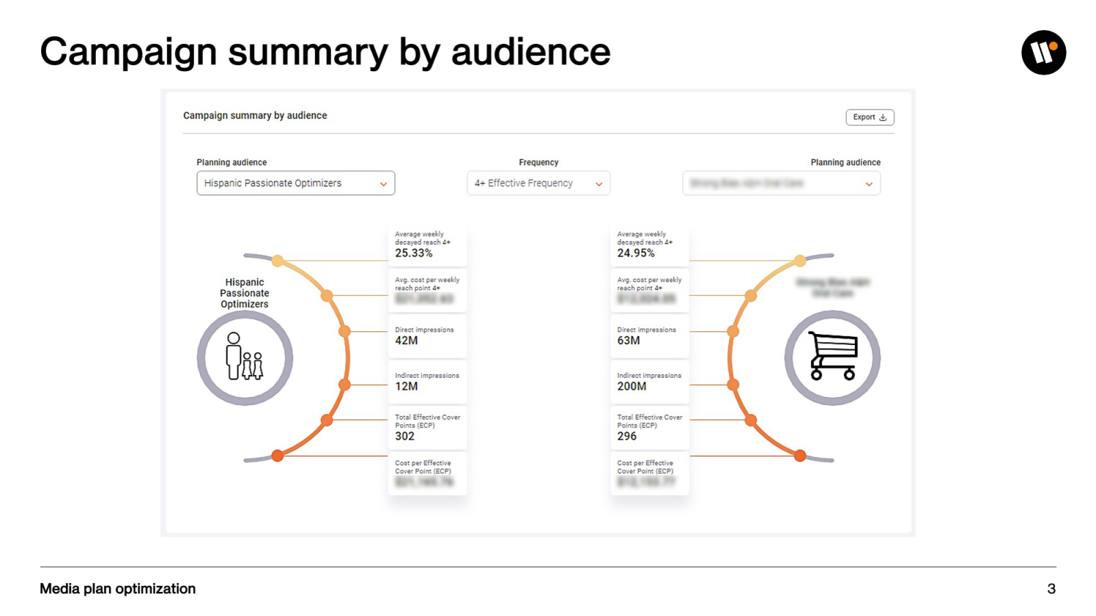This screenshot has height=616, width=1096.
Task: Open the Hispanic Passionate Optimizers planning audience dropdown
Action: pos(296,183)
